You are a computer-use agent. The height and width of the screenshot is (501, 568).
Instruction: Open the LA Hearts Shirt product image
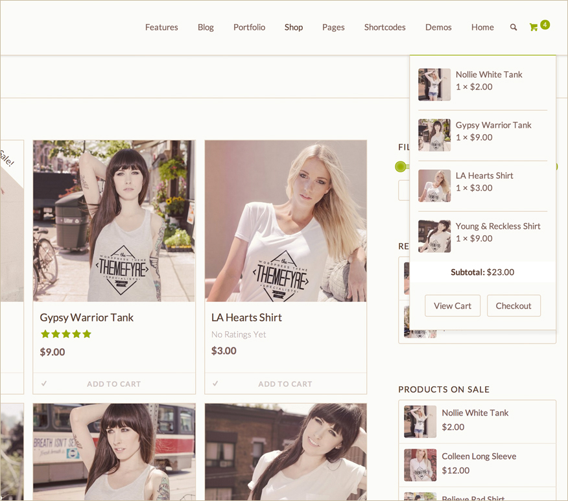pos(285,221)
